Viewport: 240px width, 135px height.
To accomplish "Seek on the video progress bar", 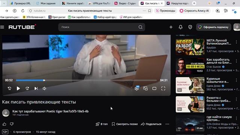I will 86,80.
